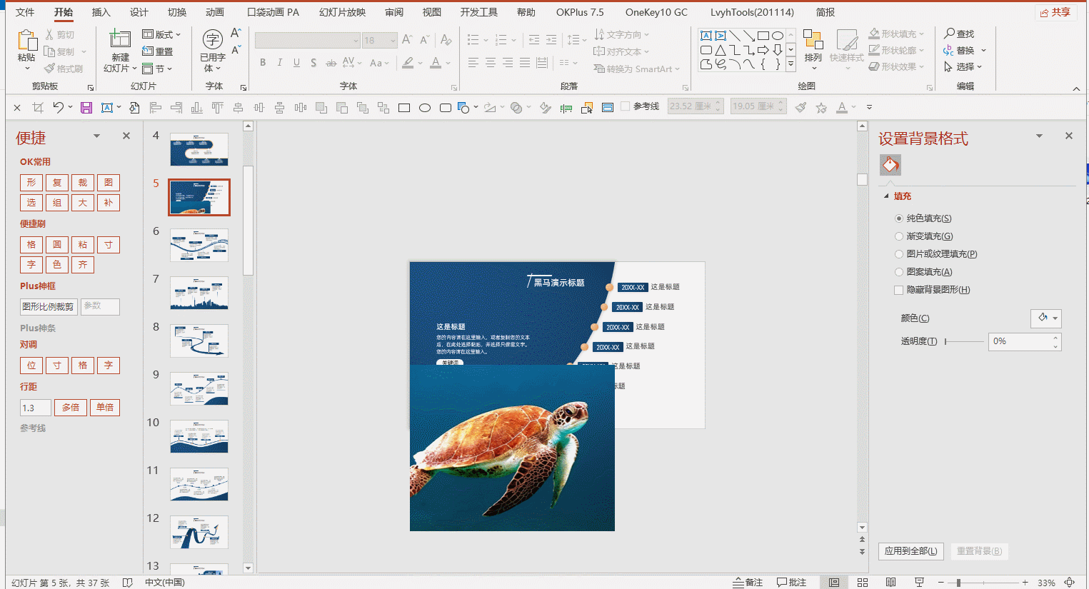
Task: Collapse the 填充 section in background pane
Action: coord(887,196)
